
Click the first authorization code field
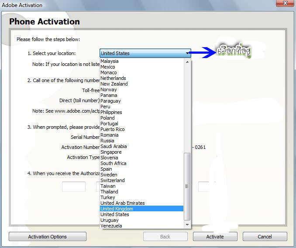point(74,186)
